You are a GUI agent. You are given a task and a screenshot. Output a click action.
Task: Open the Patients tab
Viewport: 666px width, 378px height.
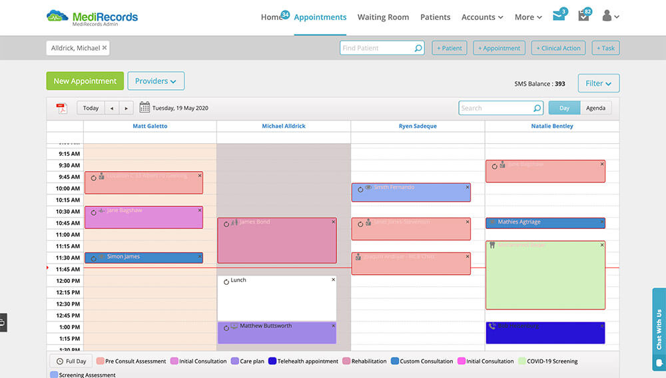pyautogui.click(x=436, y=17)
